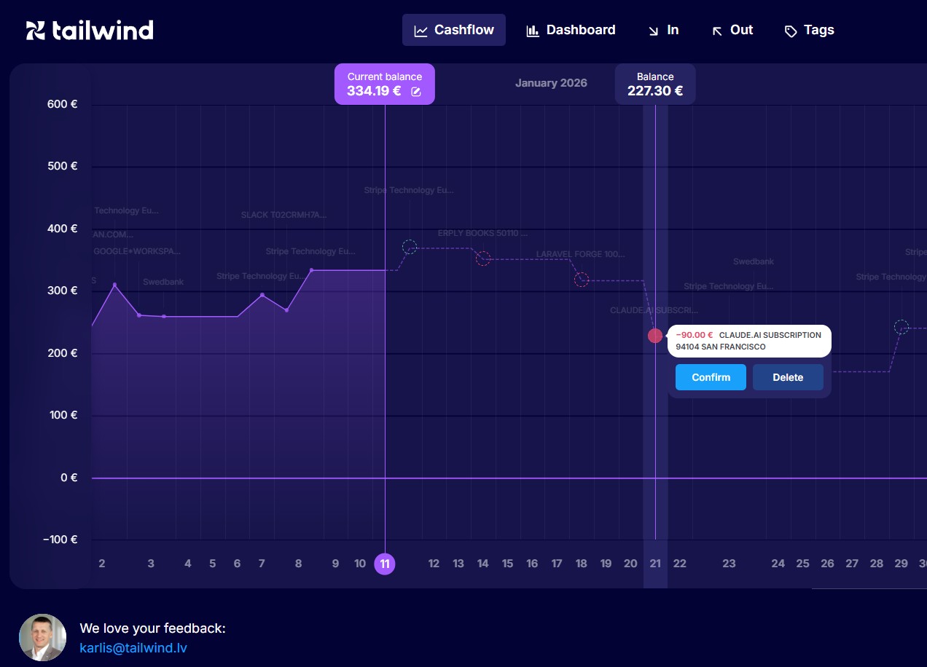Go to the In tab

[662, 30]
